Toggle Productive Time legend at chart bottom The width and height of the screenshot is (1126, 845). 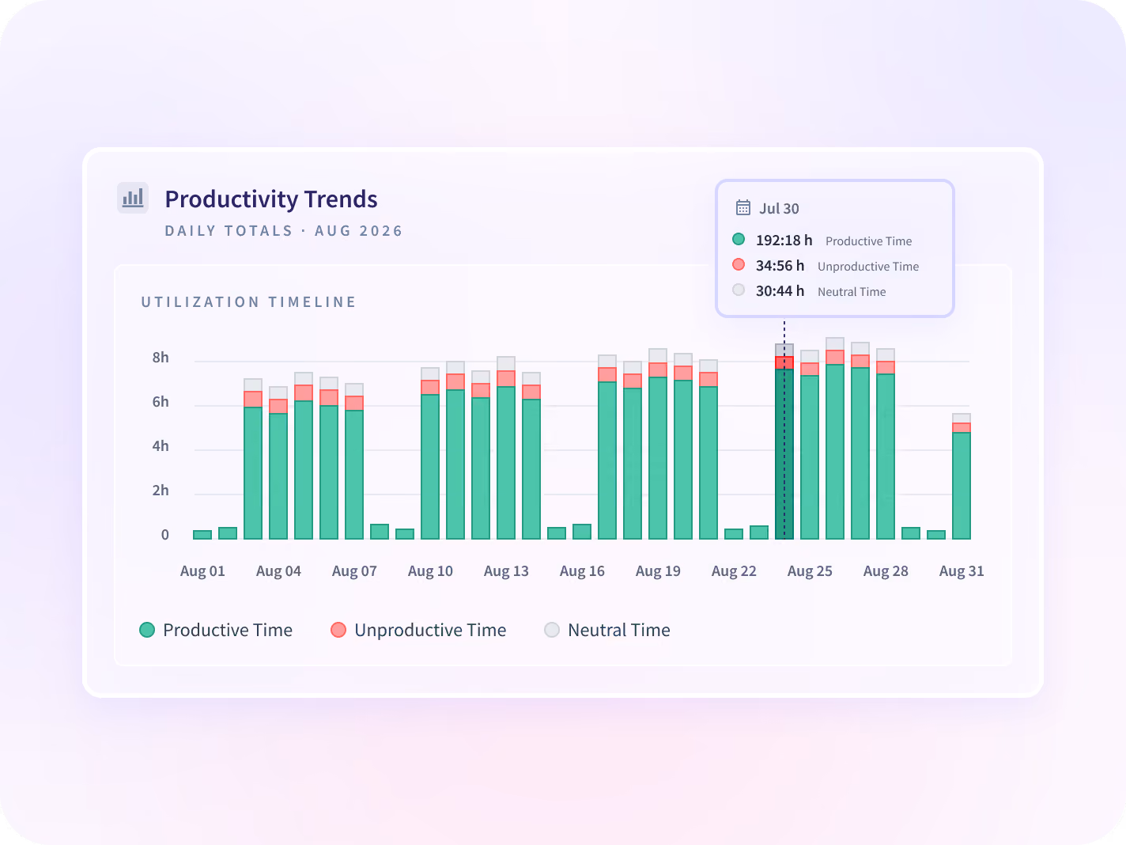[x=216, y=630]
